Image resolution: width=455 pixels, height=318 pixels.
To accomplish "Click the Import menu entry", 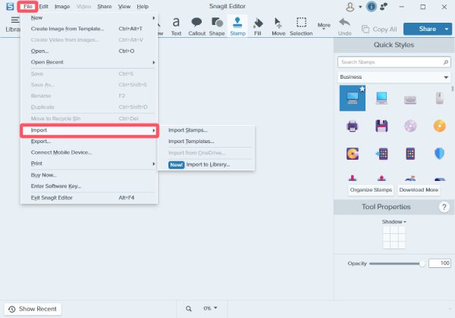I will pyautogui.click(x=89, y=130).
